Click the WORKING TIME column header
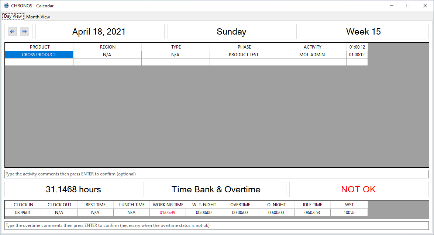434x235 pixels. [168, 204]
